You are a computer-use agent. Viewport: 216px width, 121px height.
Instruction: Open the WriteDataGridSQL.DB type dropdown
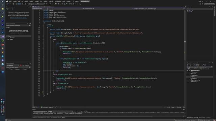point(108,9)
